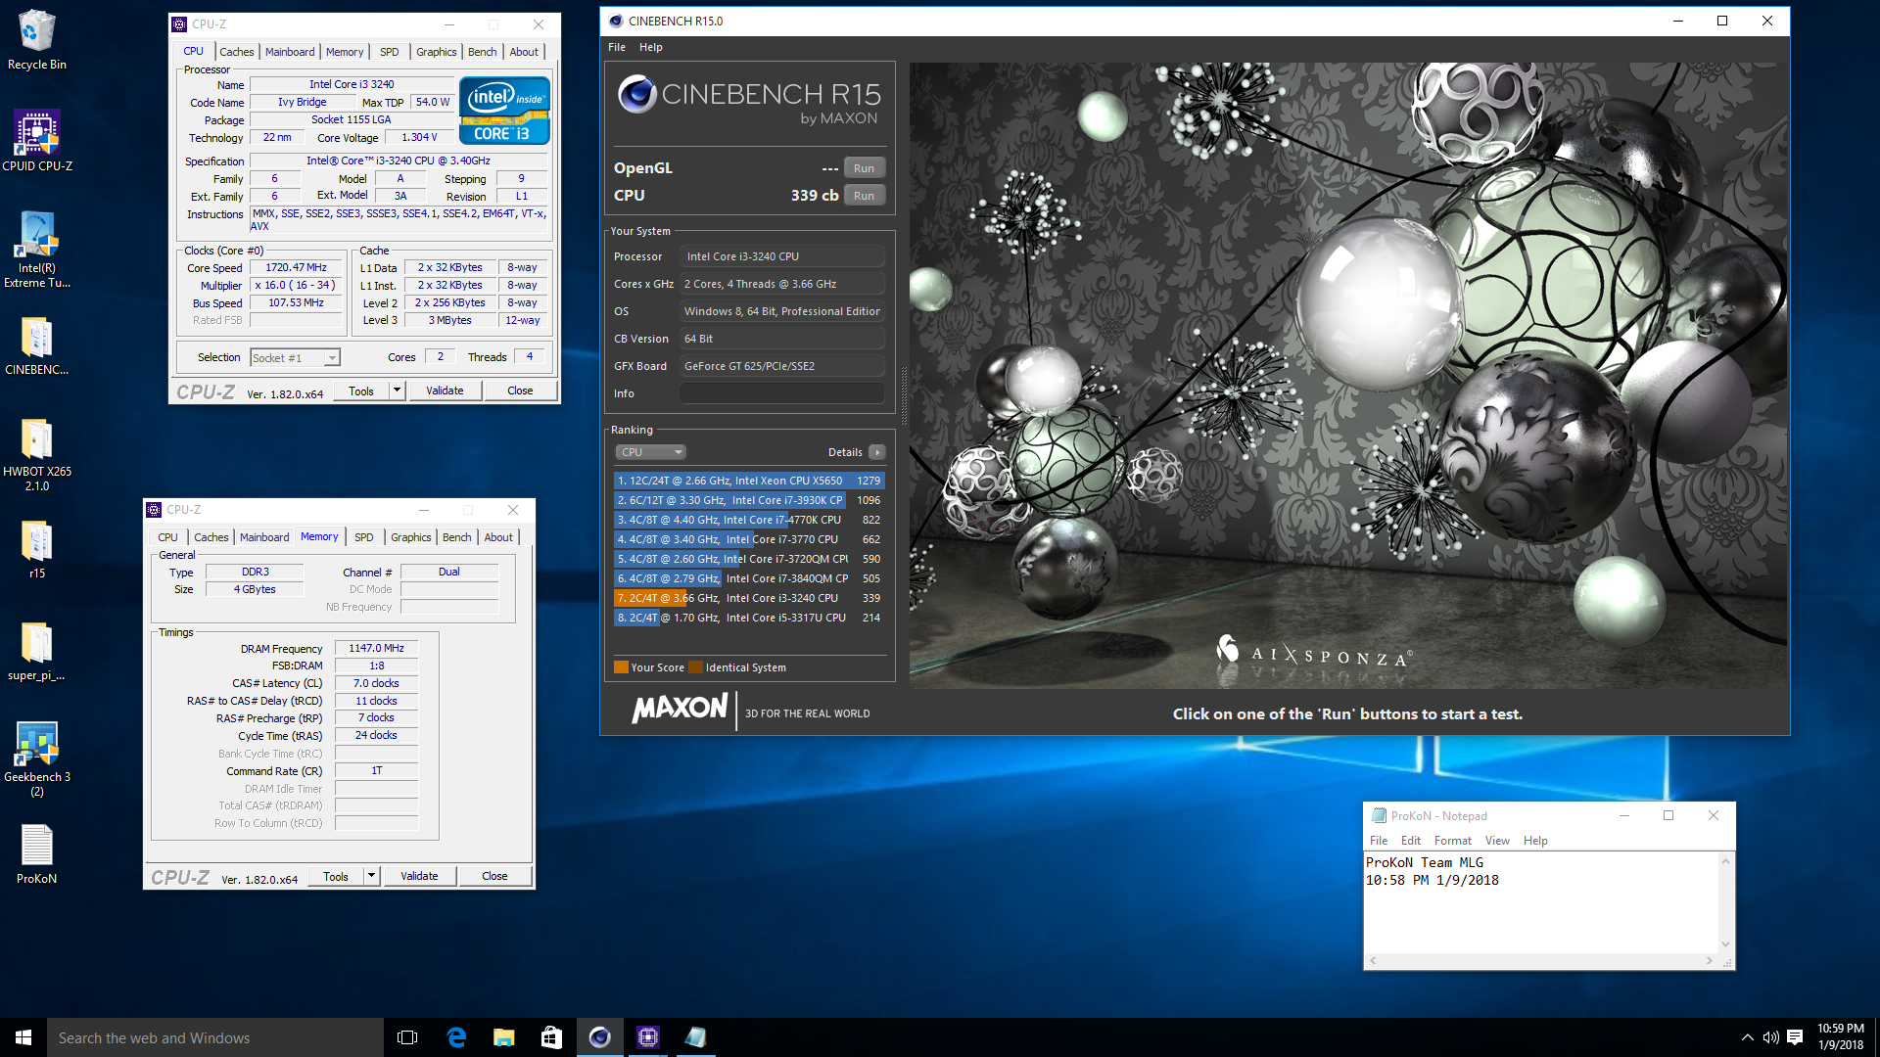Launch Microsoft Edge from the taskbar
Screen dimensions: 1880x1057
pyautogui.click(x=456, y=1037)
